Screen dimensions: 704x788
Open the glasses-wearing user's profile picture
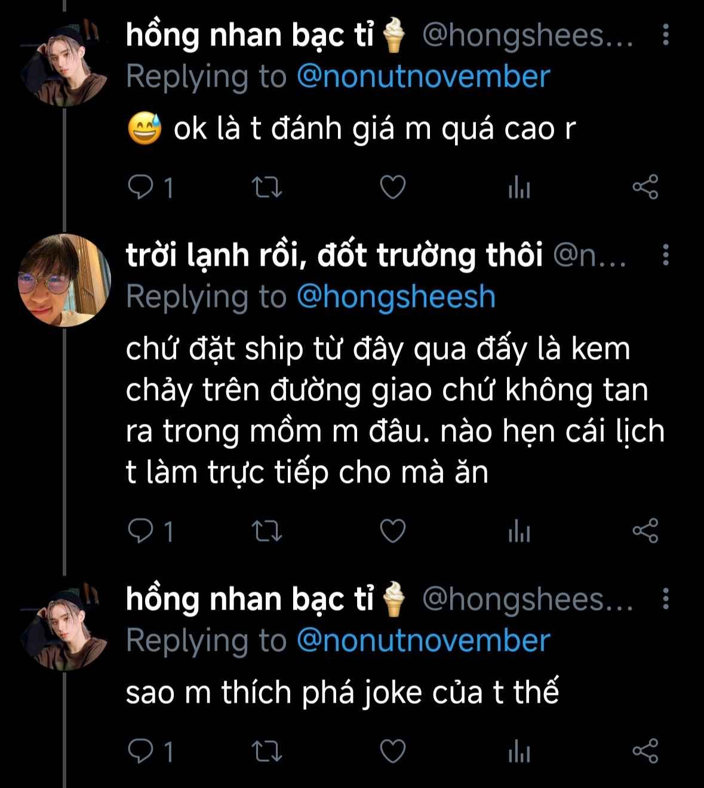point(64,281)
